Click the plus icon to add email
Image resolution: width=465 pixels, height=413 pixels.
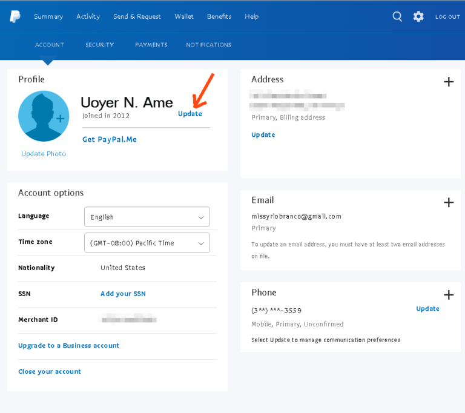click(x=449, y=202)
